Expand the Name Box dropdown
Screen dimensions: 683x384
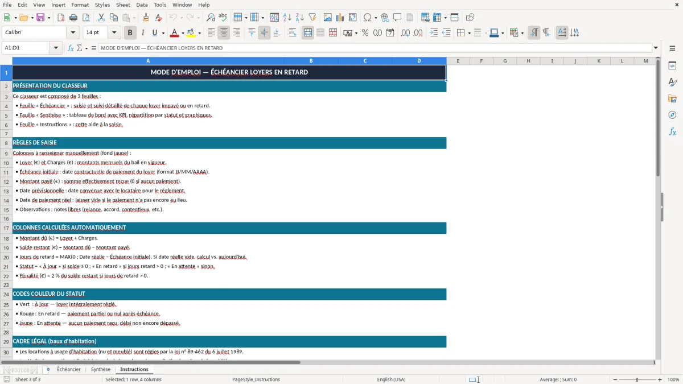tap(56, 48)
